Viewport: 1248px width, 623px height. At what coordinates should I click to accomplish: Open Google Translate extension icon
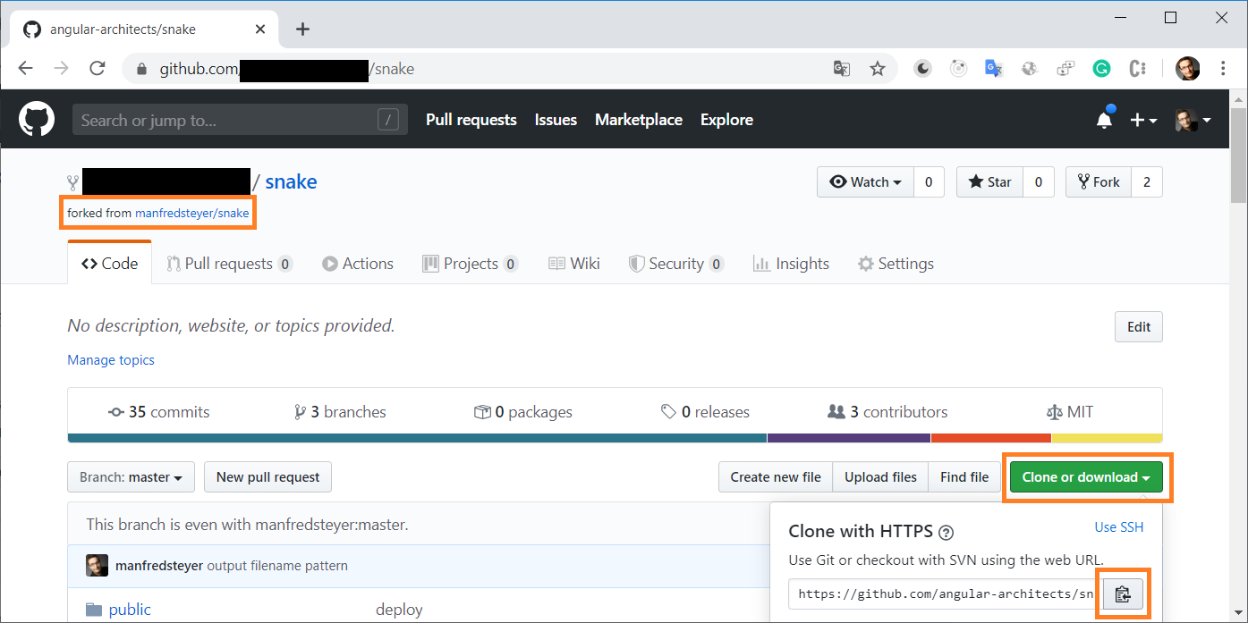pyautogui.click(x=994, y=68)
